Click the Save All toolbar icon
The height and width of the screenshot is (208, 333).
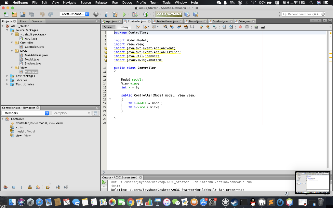(x=31, y=14)
